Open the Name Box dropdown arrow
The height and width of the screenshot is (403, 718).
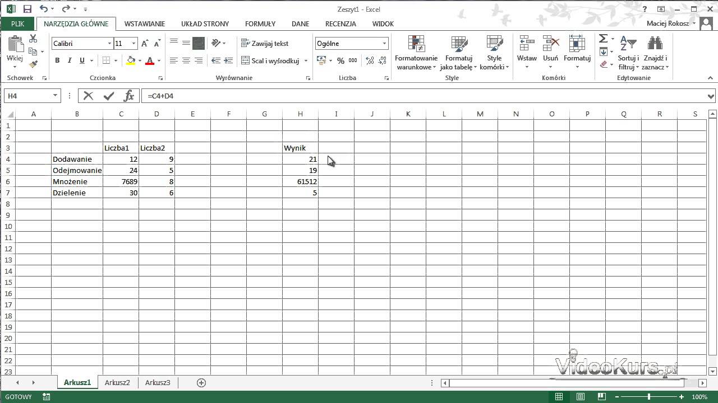pyautogui.click(x=55, y=96)
